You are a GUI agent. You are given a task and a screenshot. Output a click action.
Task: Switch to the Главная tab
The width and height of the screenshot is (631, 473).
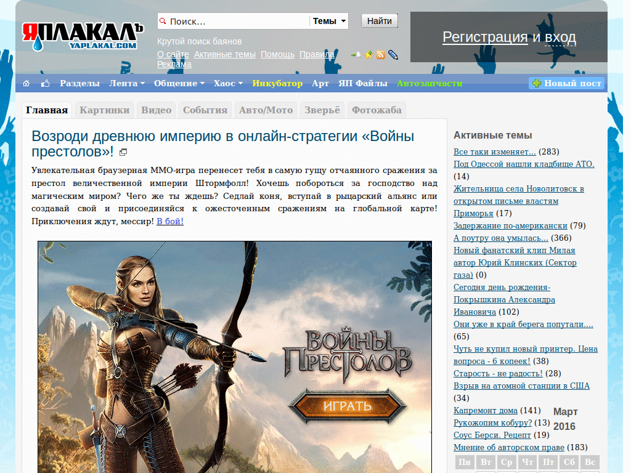47,110
